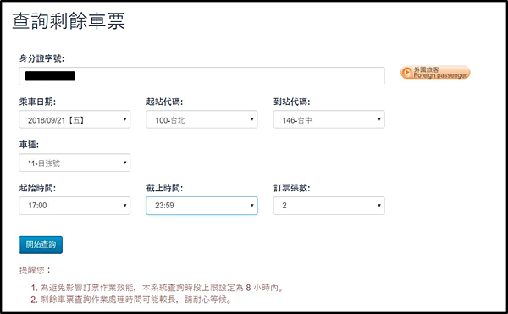Image resolution: width=508 pixels, height=314 pixels.
Task: Start the search with 開始查詢 button
Action: click(41, 245)
